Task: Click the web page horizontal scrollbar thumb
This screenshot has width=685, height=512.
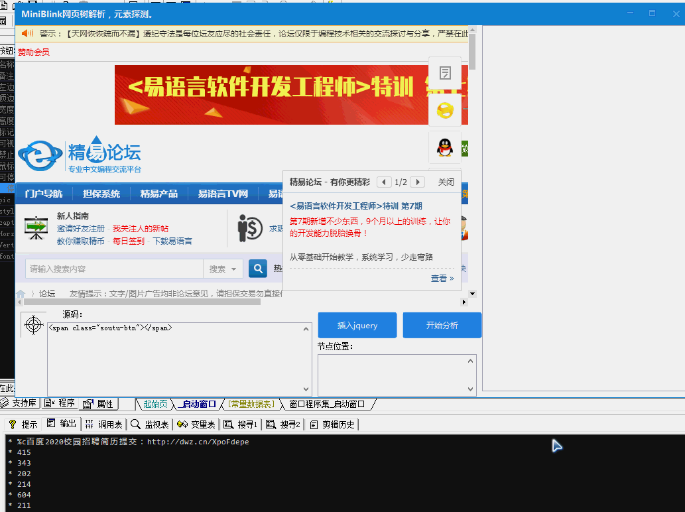Action: (142, 302)
